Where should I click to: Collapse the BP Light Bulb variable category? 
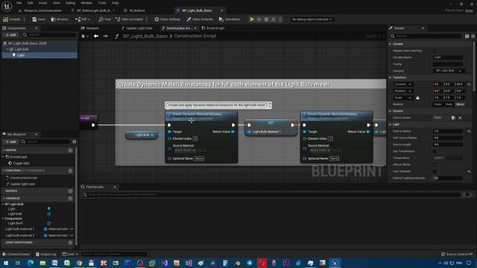[3, 204]
